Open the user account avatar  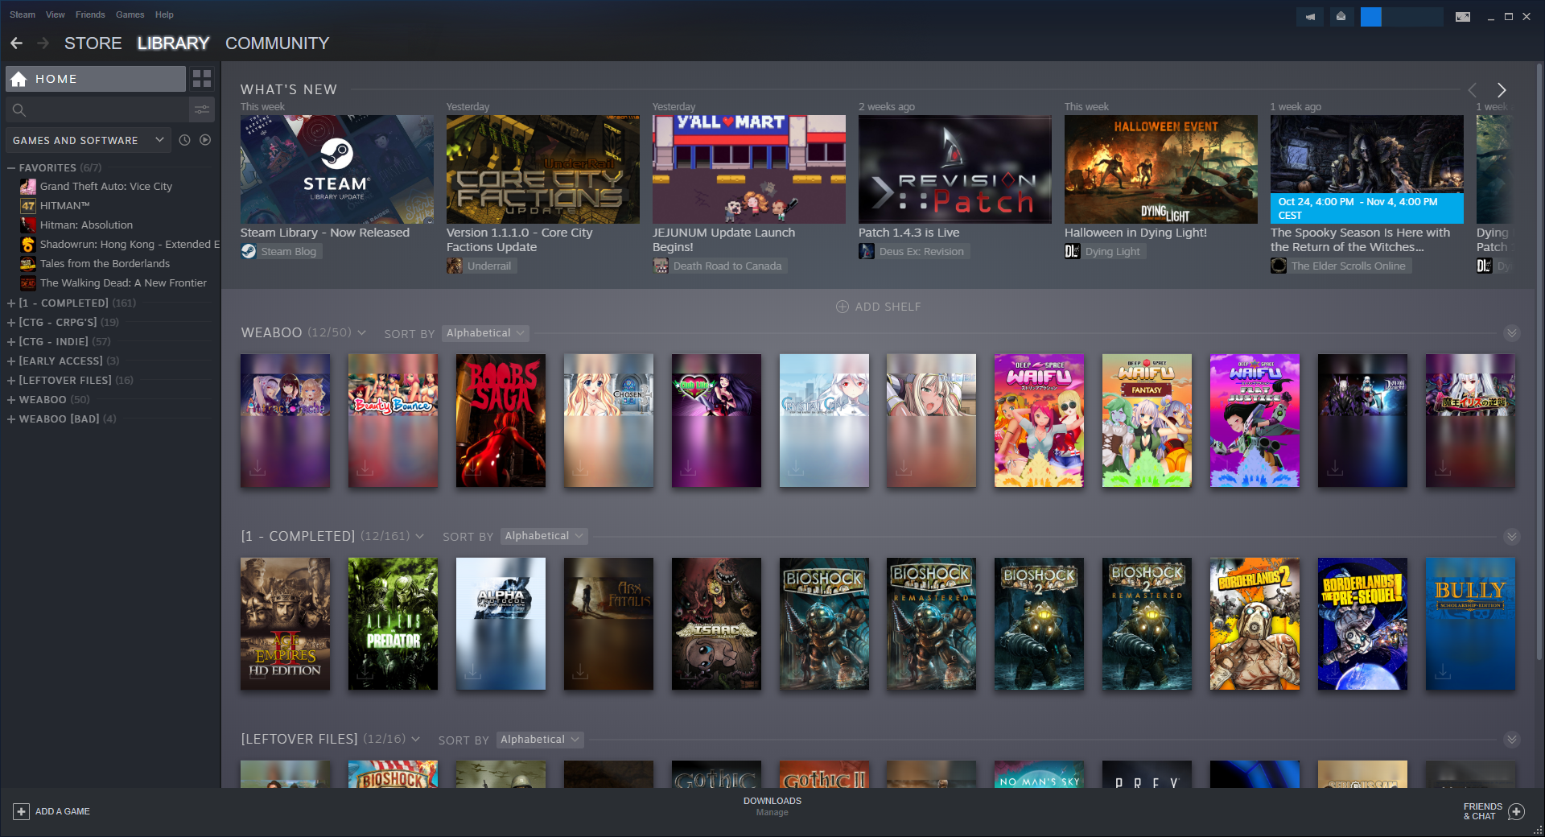click(1371, 17)
